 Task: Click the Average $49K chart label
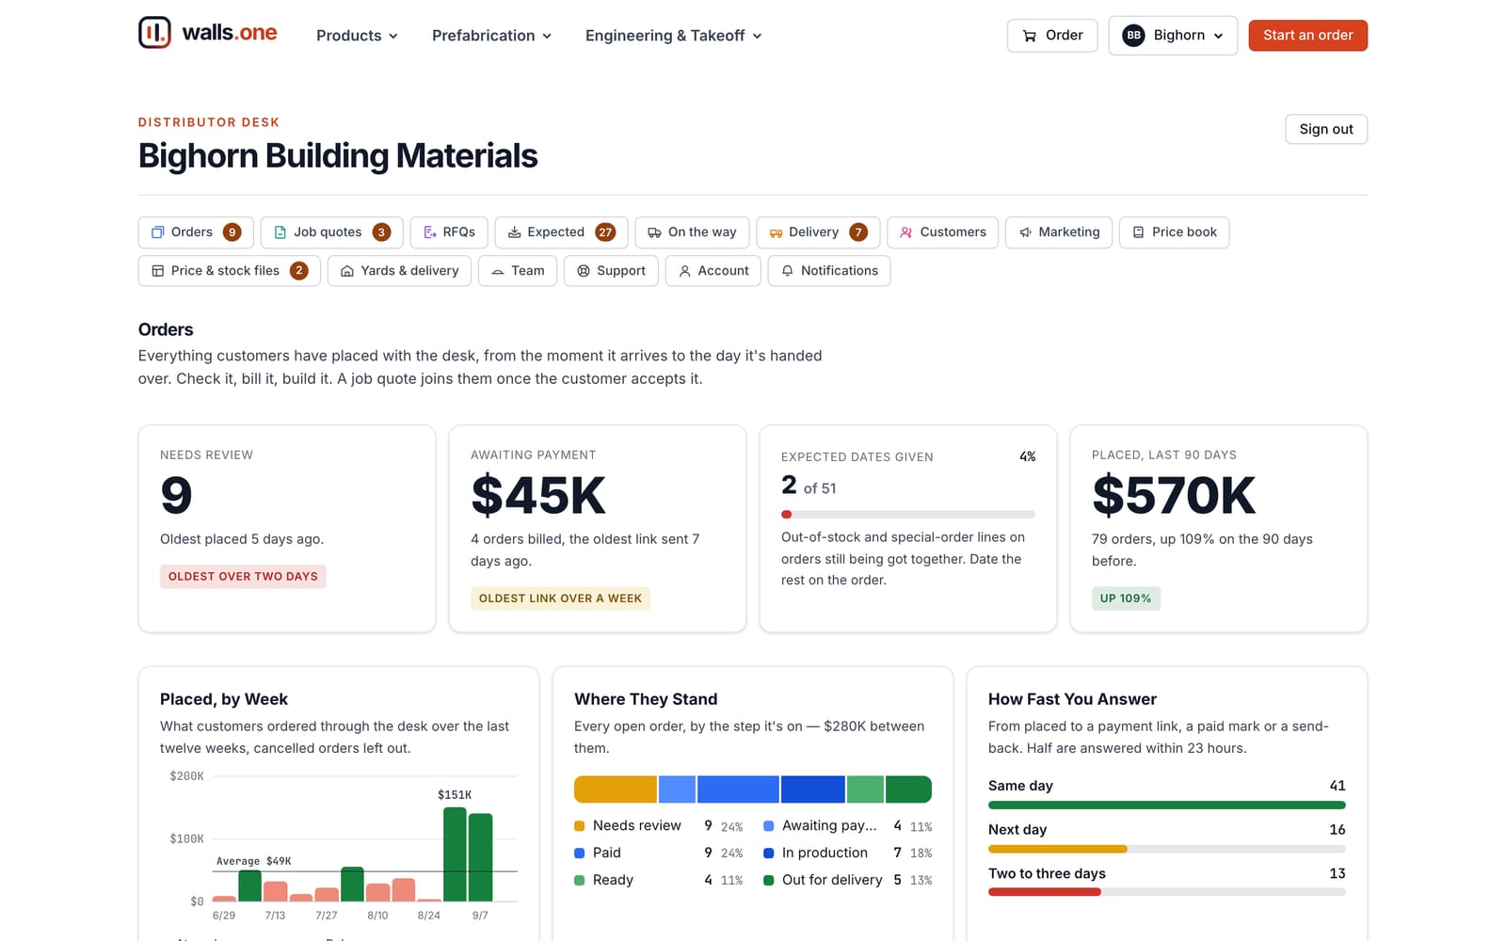tap(253, 861)
